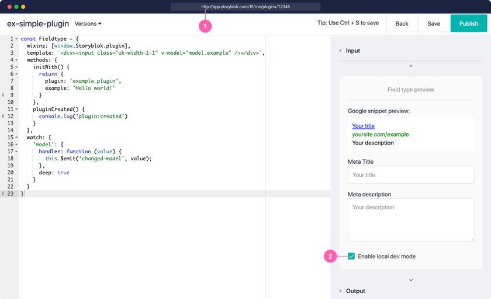491x299 pixels.
Task: Fold the handler function at line 17
Action: (x=16, y=152)
